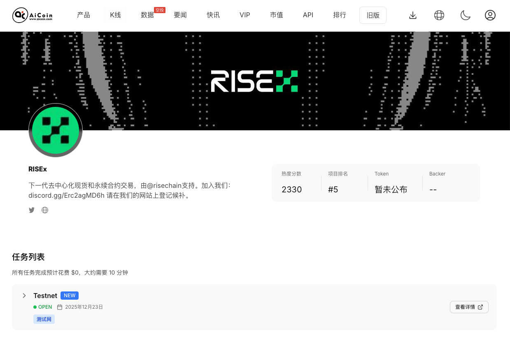This screenshot has width=510, height=349.
Task: Open RISEx Twitter profile icon
Action: (32, 210)
